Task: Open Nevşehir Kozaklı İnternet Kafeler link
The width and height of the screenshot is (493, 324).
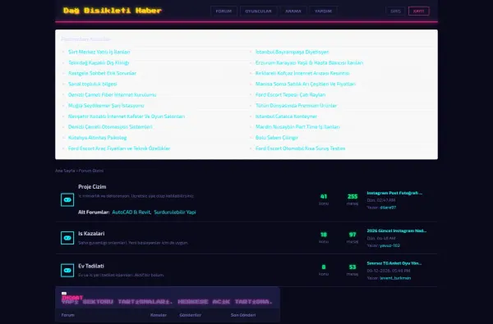Action: point(127,116)
